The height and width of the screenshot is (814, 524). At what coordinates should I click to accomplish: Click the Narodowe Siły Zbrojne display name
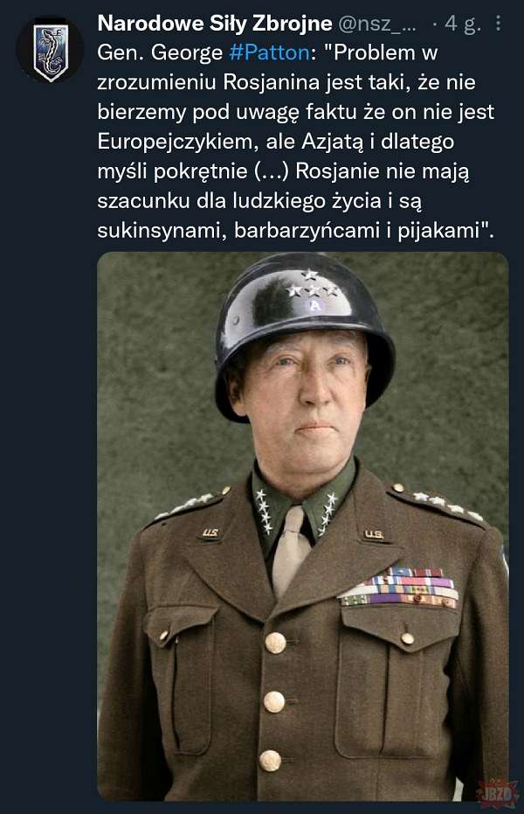tap(215, 24)
